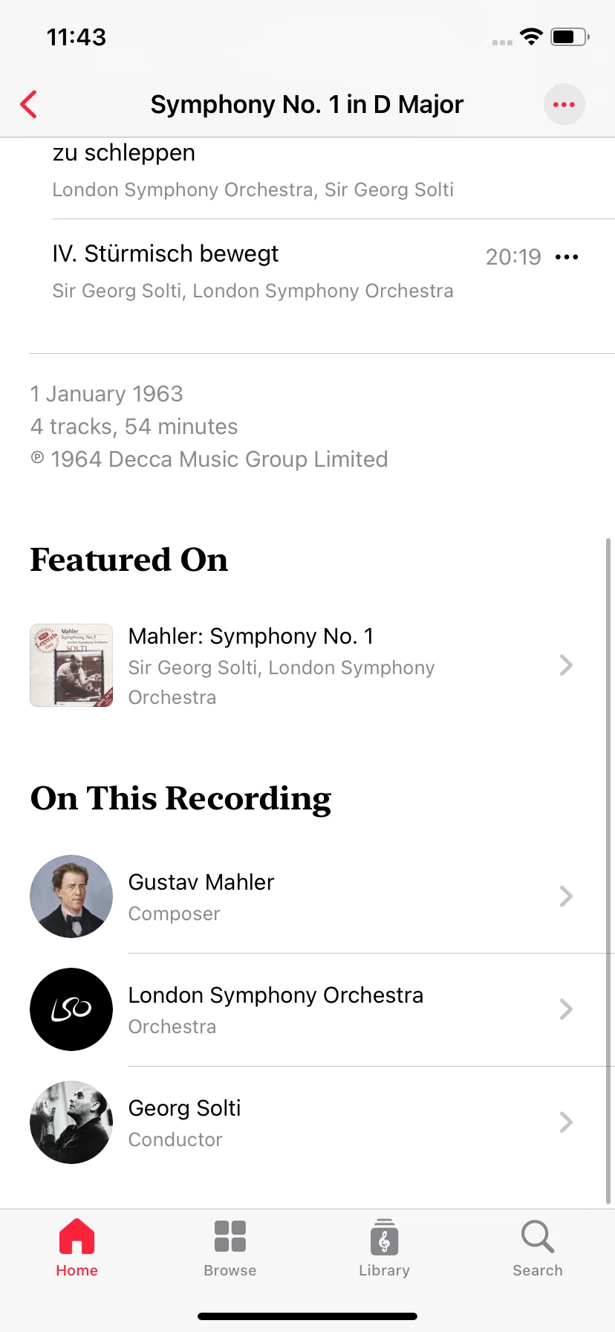
Task: Click the vertical scroll indicator
Action: point(608,871)
